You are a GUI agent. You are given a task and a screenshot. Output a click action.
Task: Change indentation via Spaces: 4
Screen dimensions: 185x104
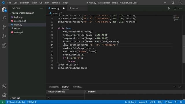tap(143, 102)
